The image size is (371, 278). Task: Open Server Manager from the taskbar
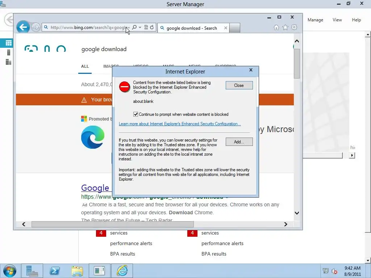click(x=32, y=271)
